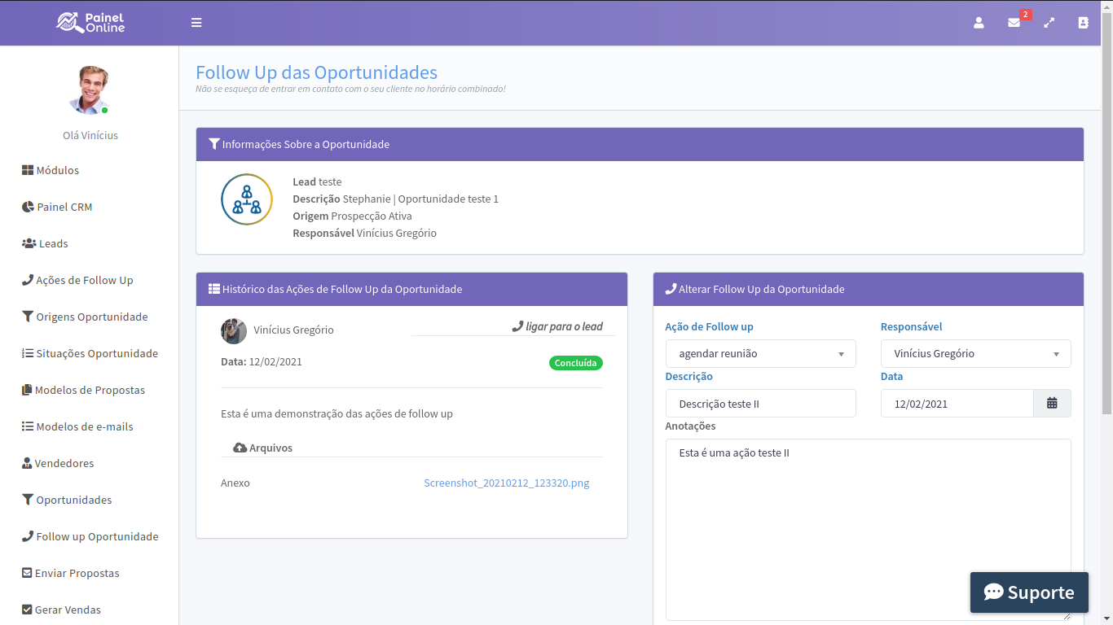
Task: Open the Responsável dropdown
Action: [976, 354]
